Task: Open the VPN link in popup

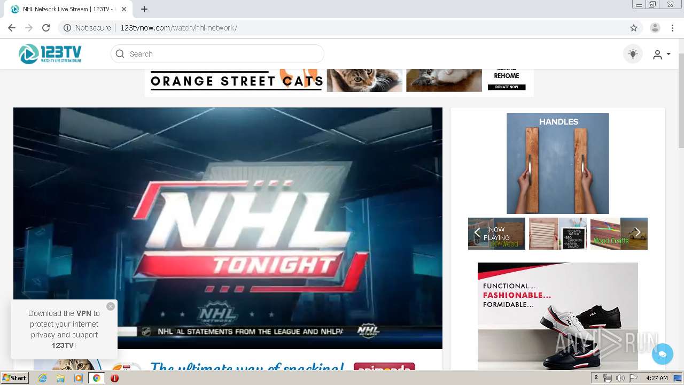Action: coord(84,313)
